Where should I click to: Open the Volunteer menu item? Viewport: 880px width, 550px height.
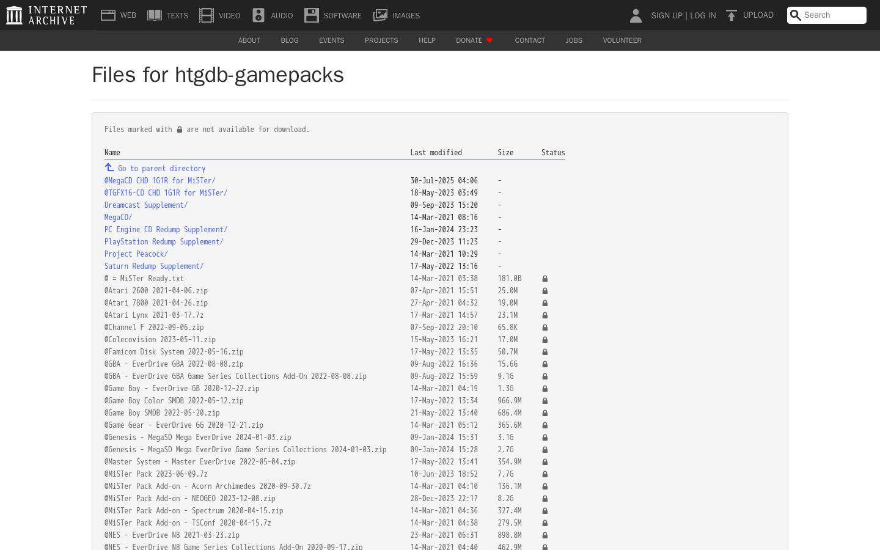[622, 40]
